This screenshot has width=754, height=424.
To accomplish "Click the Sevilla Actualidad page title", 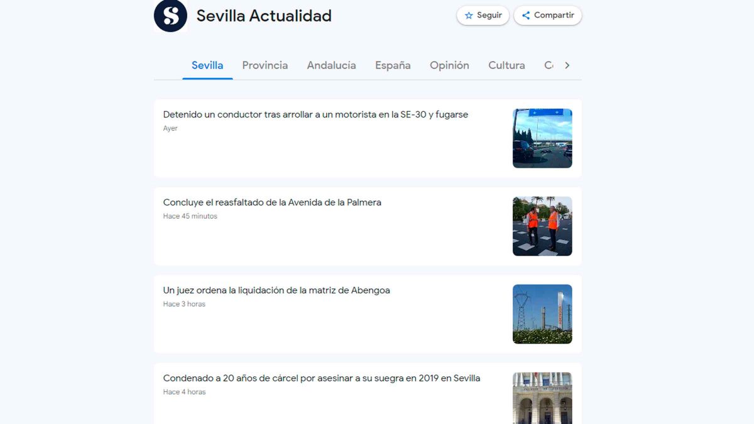I will [264, 16].
